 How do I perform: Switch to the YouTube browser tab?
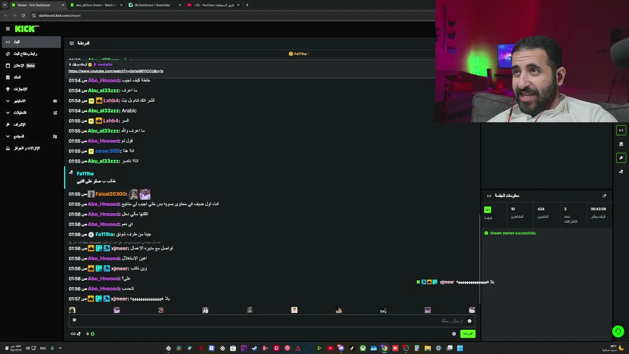pyautogui.click(x=213, y=5)
